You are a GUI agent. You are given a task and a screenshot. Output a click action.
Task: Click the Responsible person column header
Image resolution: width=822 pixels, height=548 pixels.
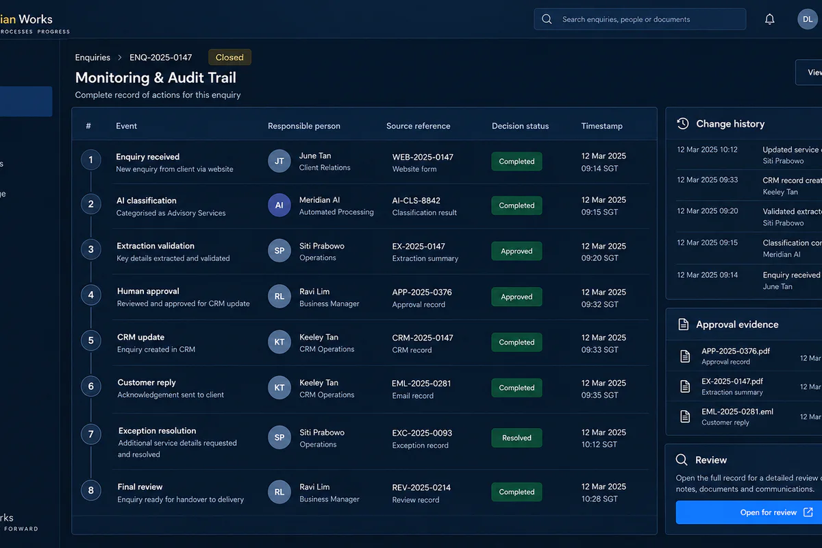pyautogui.click(x=304, y=126)
